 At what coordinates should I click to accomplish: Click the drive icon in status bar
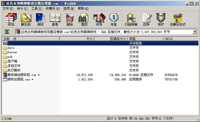point(4,119)
